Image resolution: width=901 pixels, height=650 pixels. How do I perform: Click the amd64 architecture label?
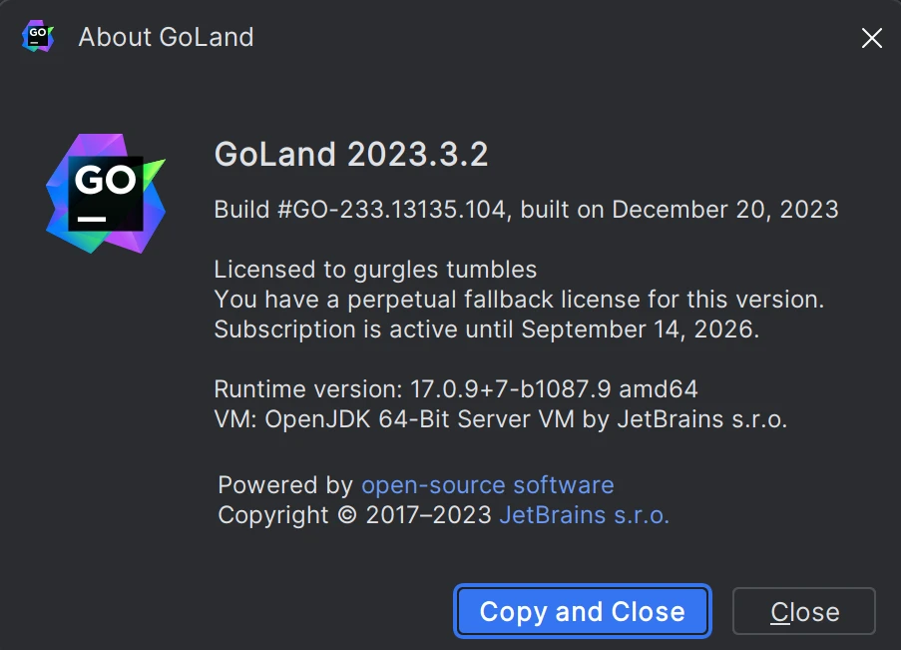[x=659, y=389]
